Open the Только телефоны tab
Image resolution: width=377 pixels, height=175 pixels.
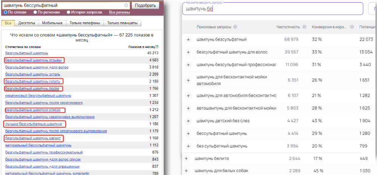pyautogui.click(x=85, y=23)
